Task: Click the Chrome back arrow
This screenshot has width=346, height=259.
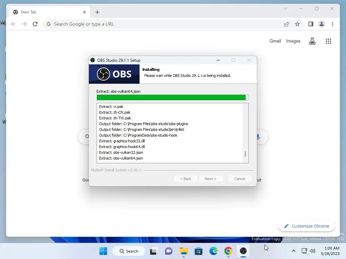Action: coord(14,24)
